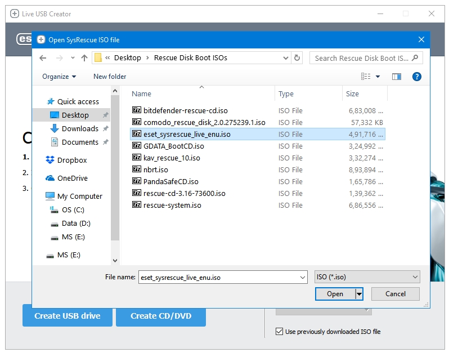Viewport: 449px width, 357px height.
Task: Toggle the preview pane icon
Action: [x=397, y=77]
